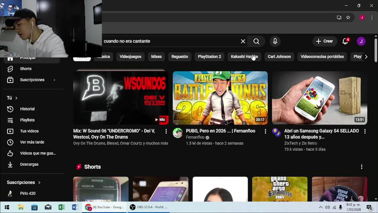Screen dimensions: 378x213
Task: Expand the Suscripciones heading in the sidebar
Action: pyautogui.click(x=24, y=183)
